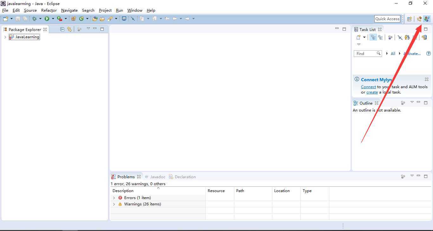Viewport: 433px width, 231px height.
Task: Click the All working set link
Action: click(393, 53)
